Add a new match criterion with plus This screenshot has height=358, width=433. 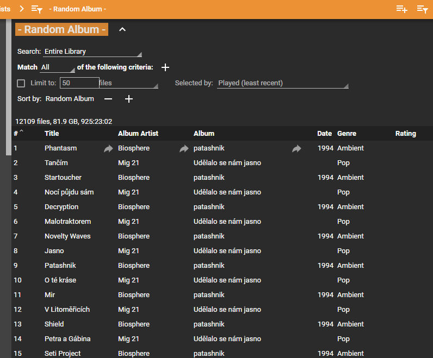pos(165,67)
